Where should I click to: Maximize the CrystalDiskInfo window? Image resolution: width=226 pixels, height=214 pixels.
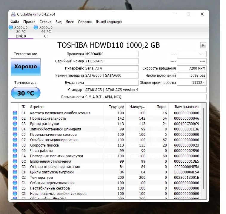[x=188, y=14]
